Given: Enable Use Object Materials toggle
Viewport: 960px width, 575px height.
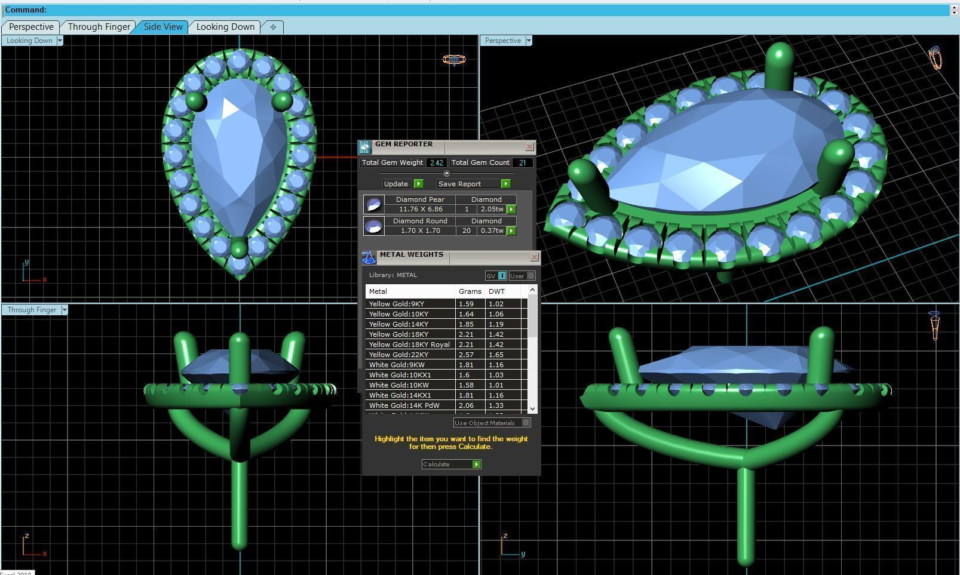Looking at the screenshot, I should 492,423.
